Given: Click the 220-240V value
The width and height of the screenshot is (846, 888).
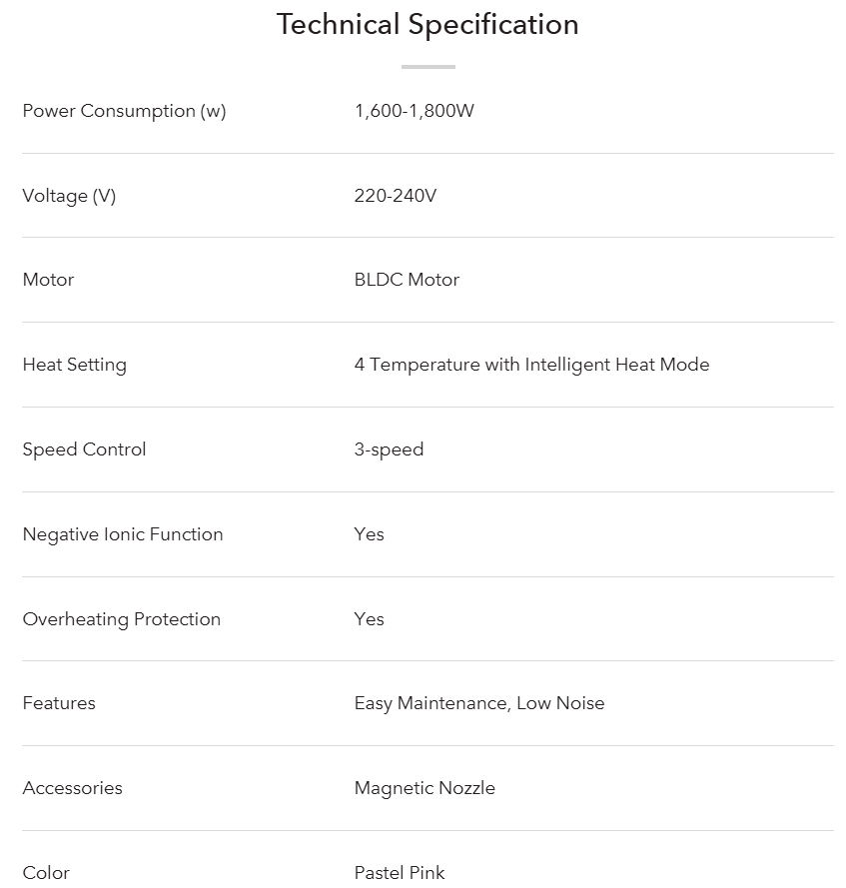Looking at the screenshot, I should tap(395, 196).
